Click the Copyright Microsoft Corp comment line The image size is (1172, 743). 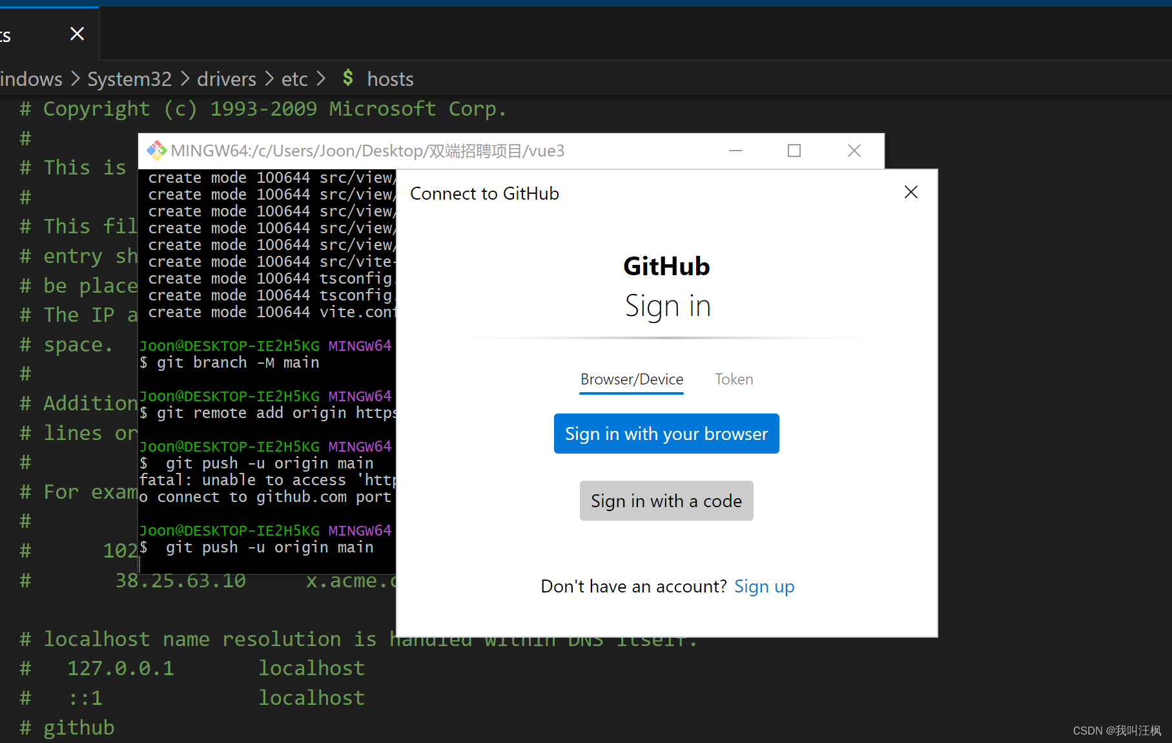(x=263, y=109)
